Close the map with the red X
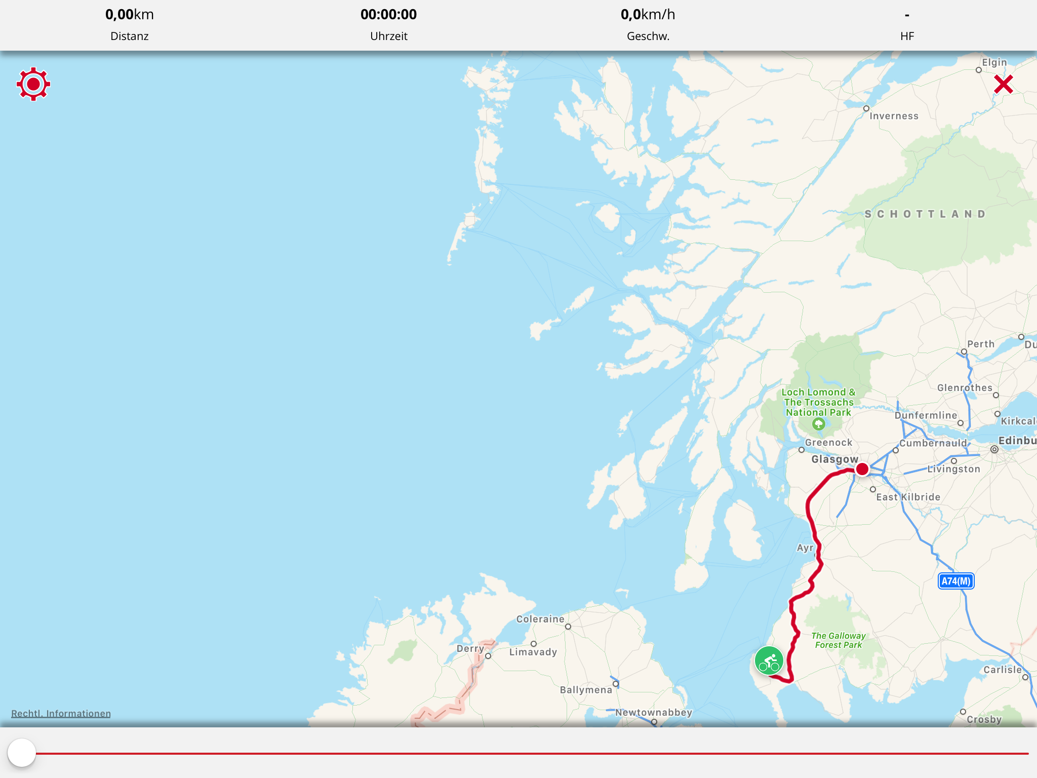Viewport: 1037px width, 778px height. pos(1003,84)
